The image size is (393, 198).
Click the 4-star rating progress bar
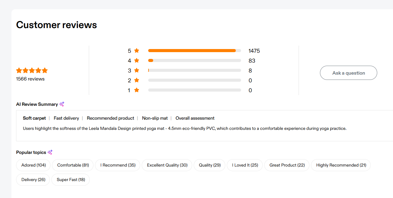[194, 60]
